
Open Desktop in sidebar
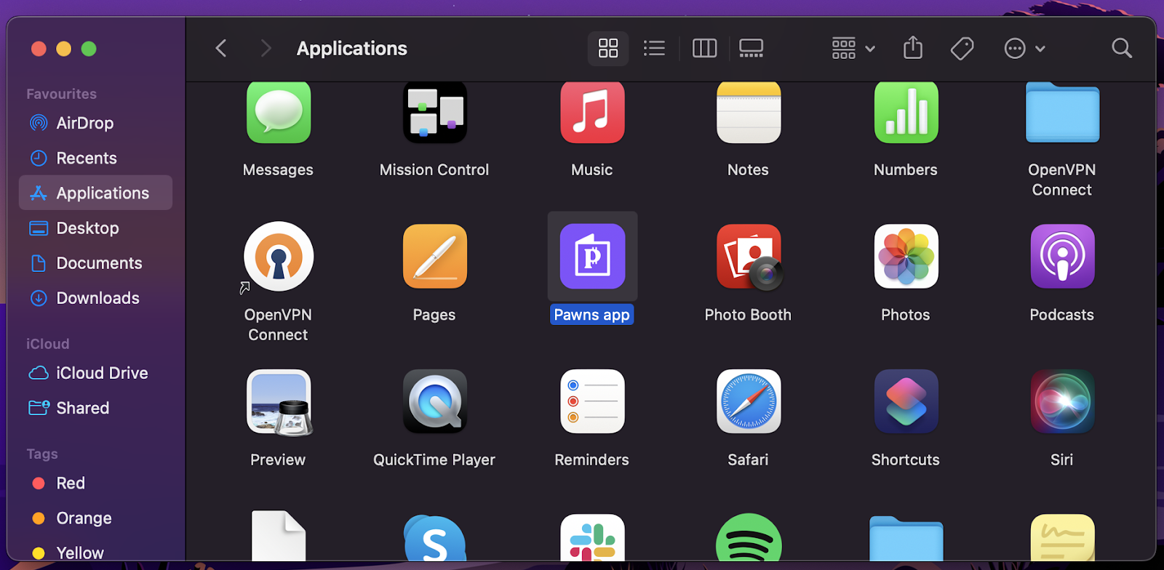coord(95,228)
